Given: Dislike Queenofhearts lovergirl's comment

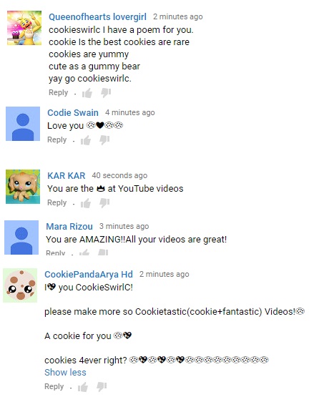Looking at the screenshot, I should click(x=106, y=93).
